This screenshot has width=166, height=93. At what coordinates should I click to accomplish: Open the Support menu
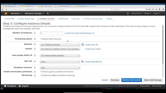pos(157,13)
